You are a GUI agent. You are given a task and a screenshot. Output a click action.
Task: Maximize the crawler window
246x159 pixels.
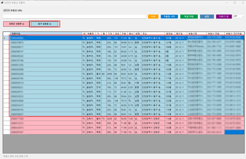(235, 3)
